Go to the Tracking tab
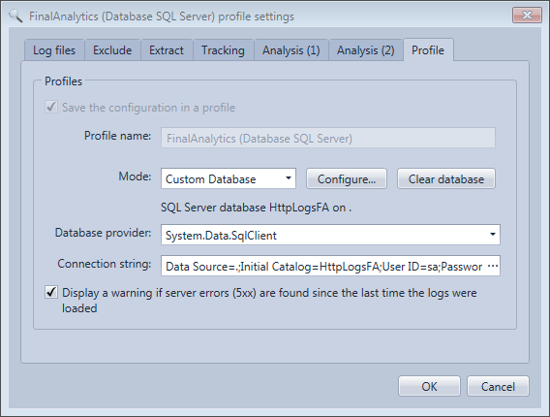The image size is (550, 417). 223,50
